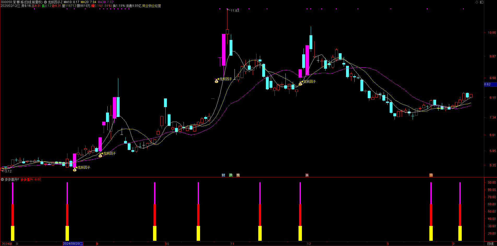The image size is (497, 246).
Task: Click the 6.61 price axis label
Action: (x=493, y=135)
